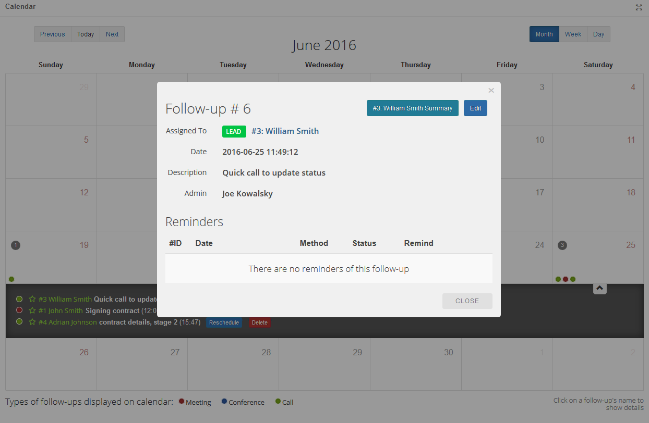Switch to Week view
649x423 pixels.
coord(573,34)
